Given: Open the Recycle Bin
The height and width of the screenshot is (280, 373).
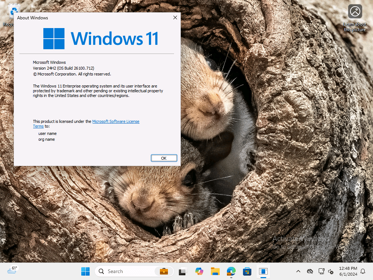Looking at the screenshot, I should point(13,11).
